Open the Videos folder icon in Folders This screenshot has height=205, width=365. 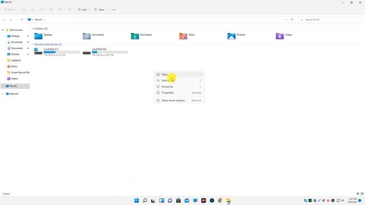pos(280,36)
